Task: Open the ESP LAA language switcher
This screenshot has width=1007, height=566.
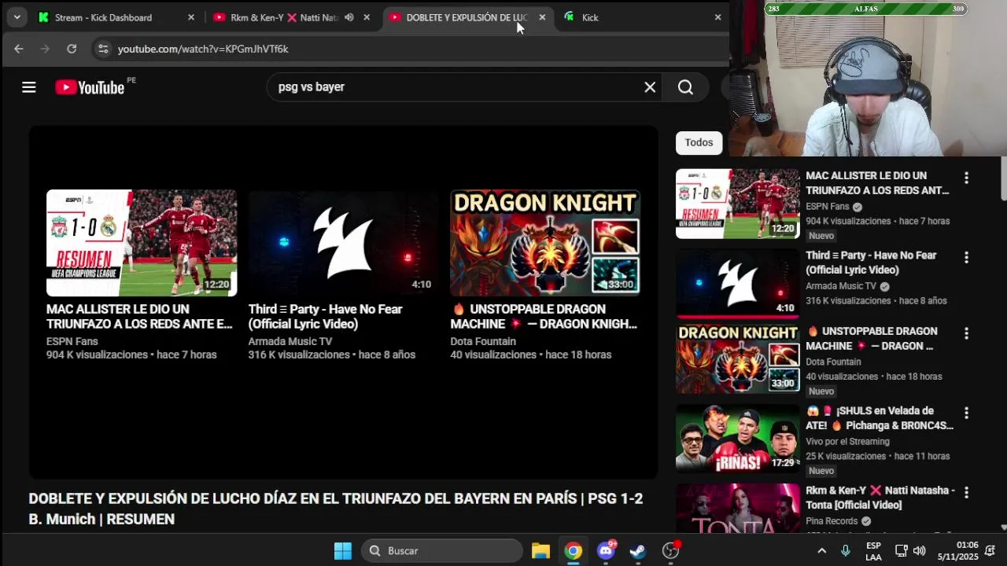Action: 873,551
